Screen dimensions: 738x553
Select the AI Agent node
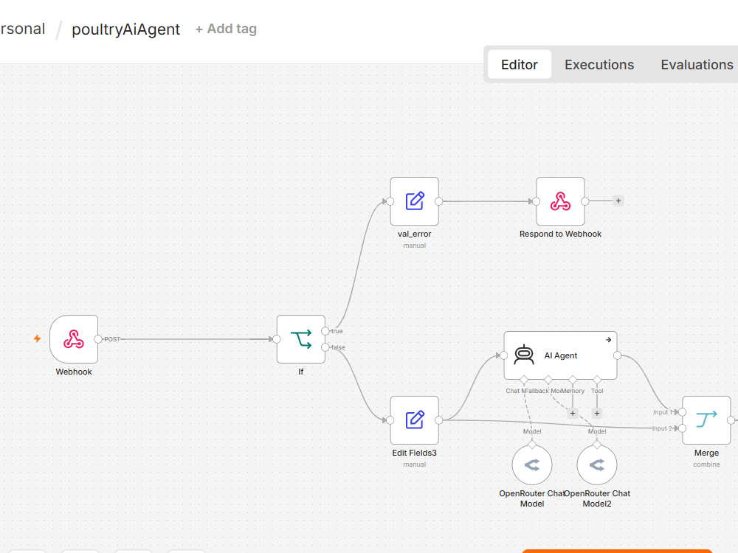point(561,355)
